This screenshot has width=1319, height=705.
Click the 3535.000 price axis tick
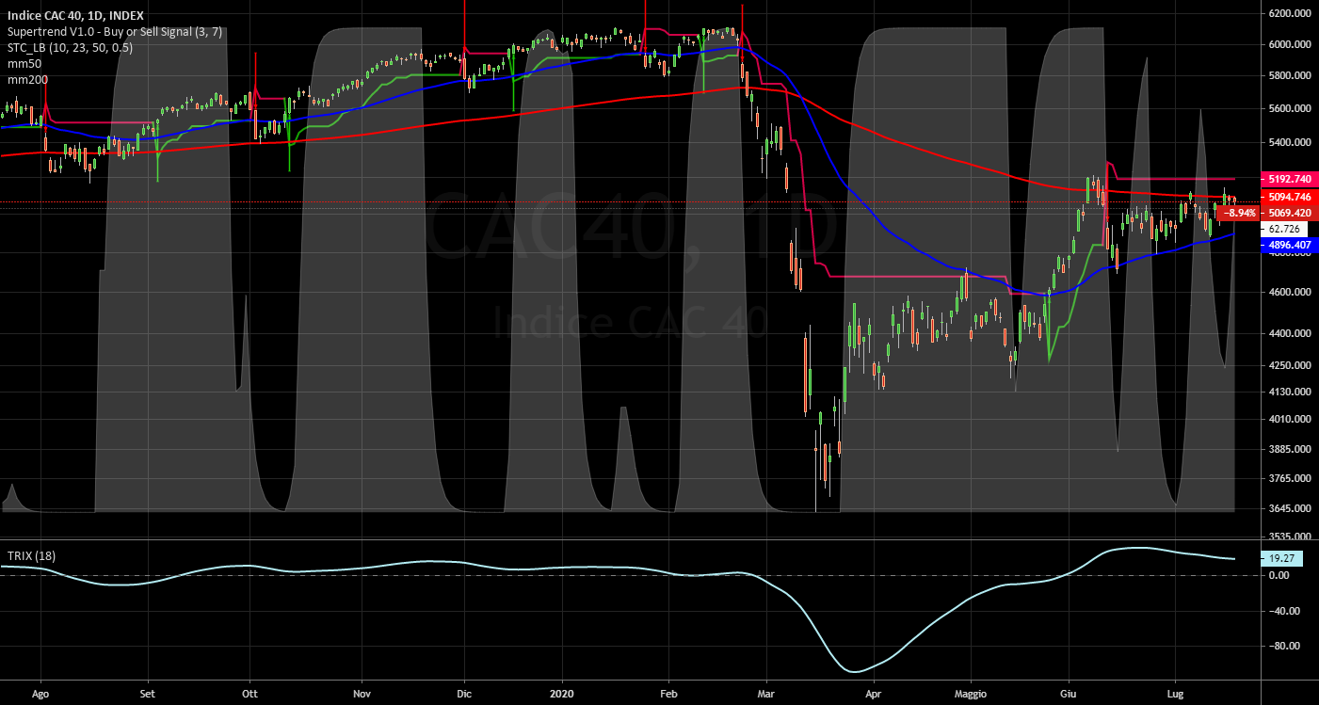tap(1291, 536)
